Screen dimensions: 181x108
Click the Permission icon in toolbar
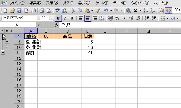tap(26, 10)
